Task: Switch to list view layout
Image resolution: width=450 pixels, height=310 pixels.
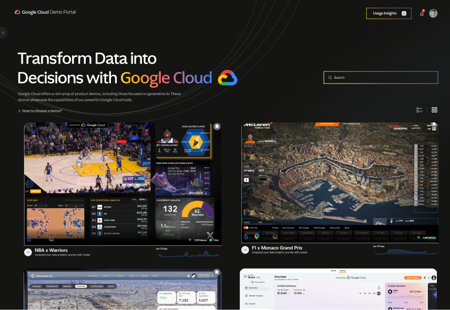Action: click(x=420, y=110)
